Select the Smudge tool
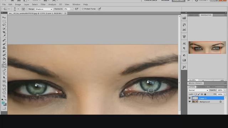The height and width of the screenshot is (128, 228). click(4, 62)
